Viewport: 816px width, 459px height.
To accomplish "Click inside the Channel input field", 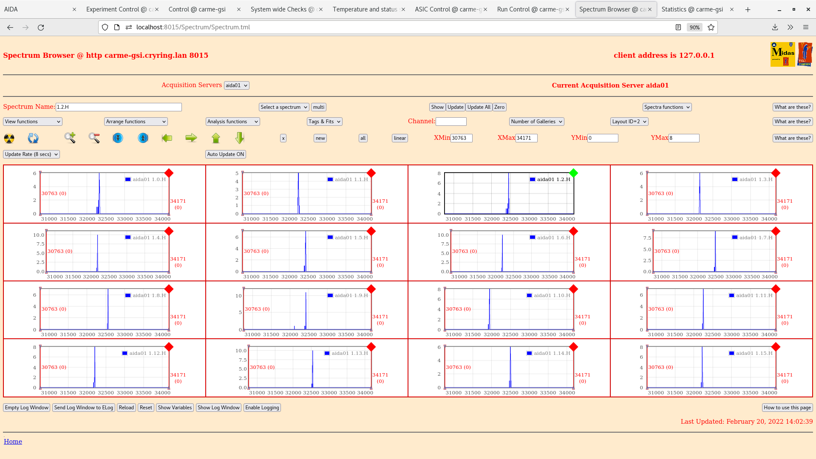I will pyautogui.click(x=451, y=121).
